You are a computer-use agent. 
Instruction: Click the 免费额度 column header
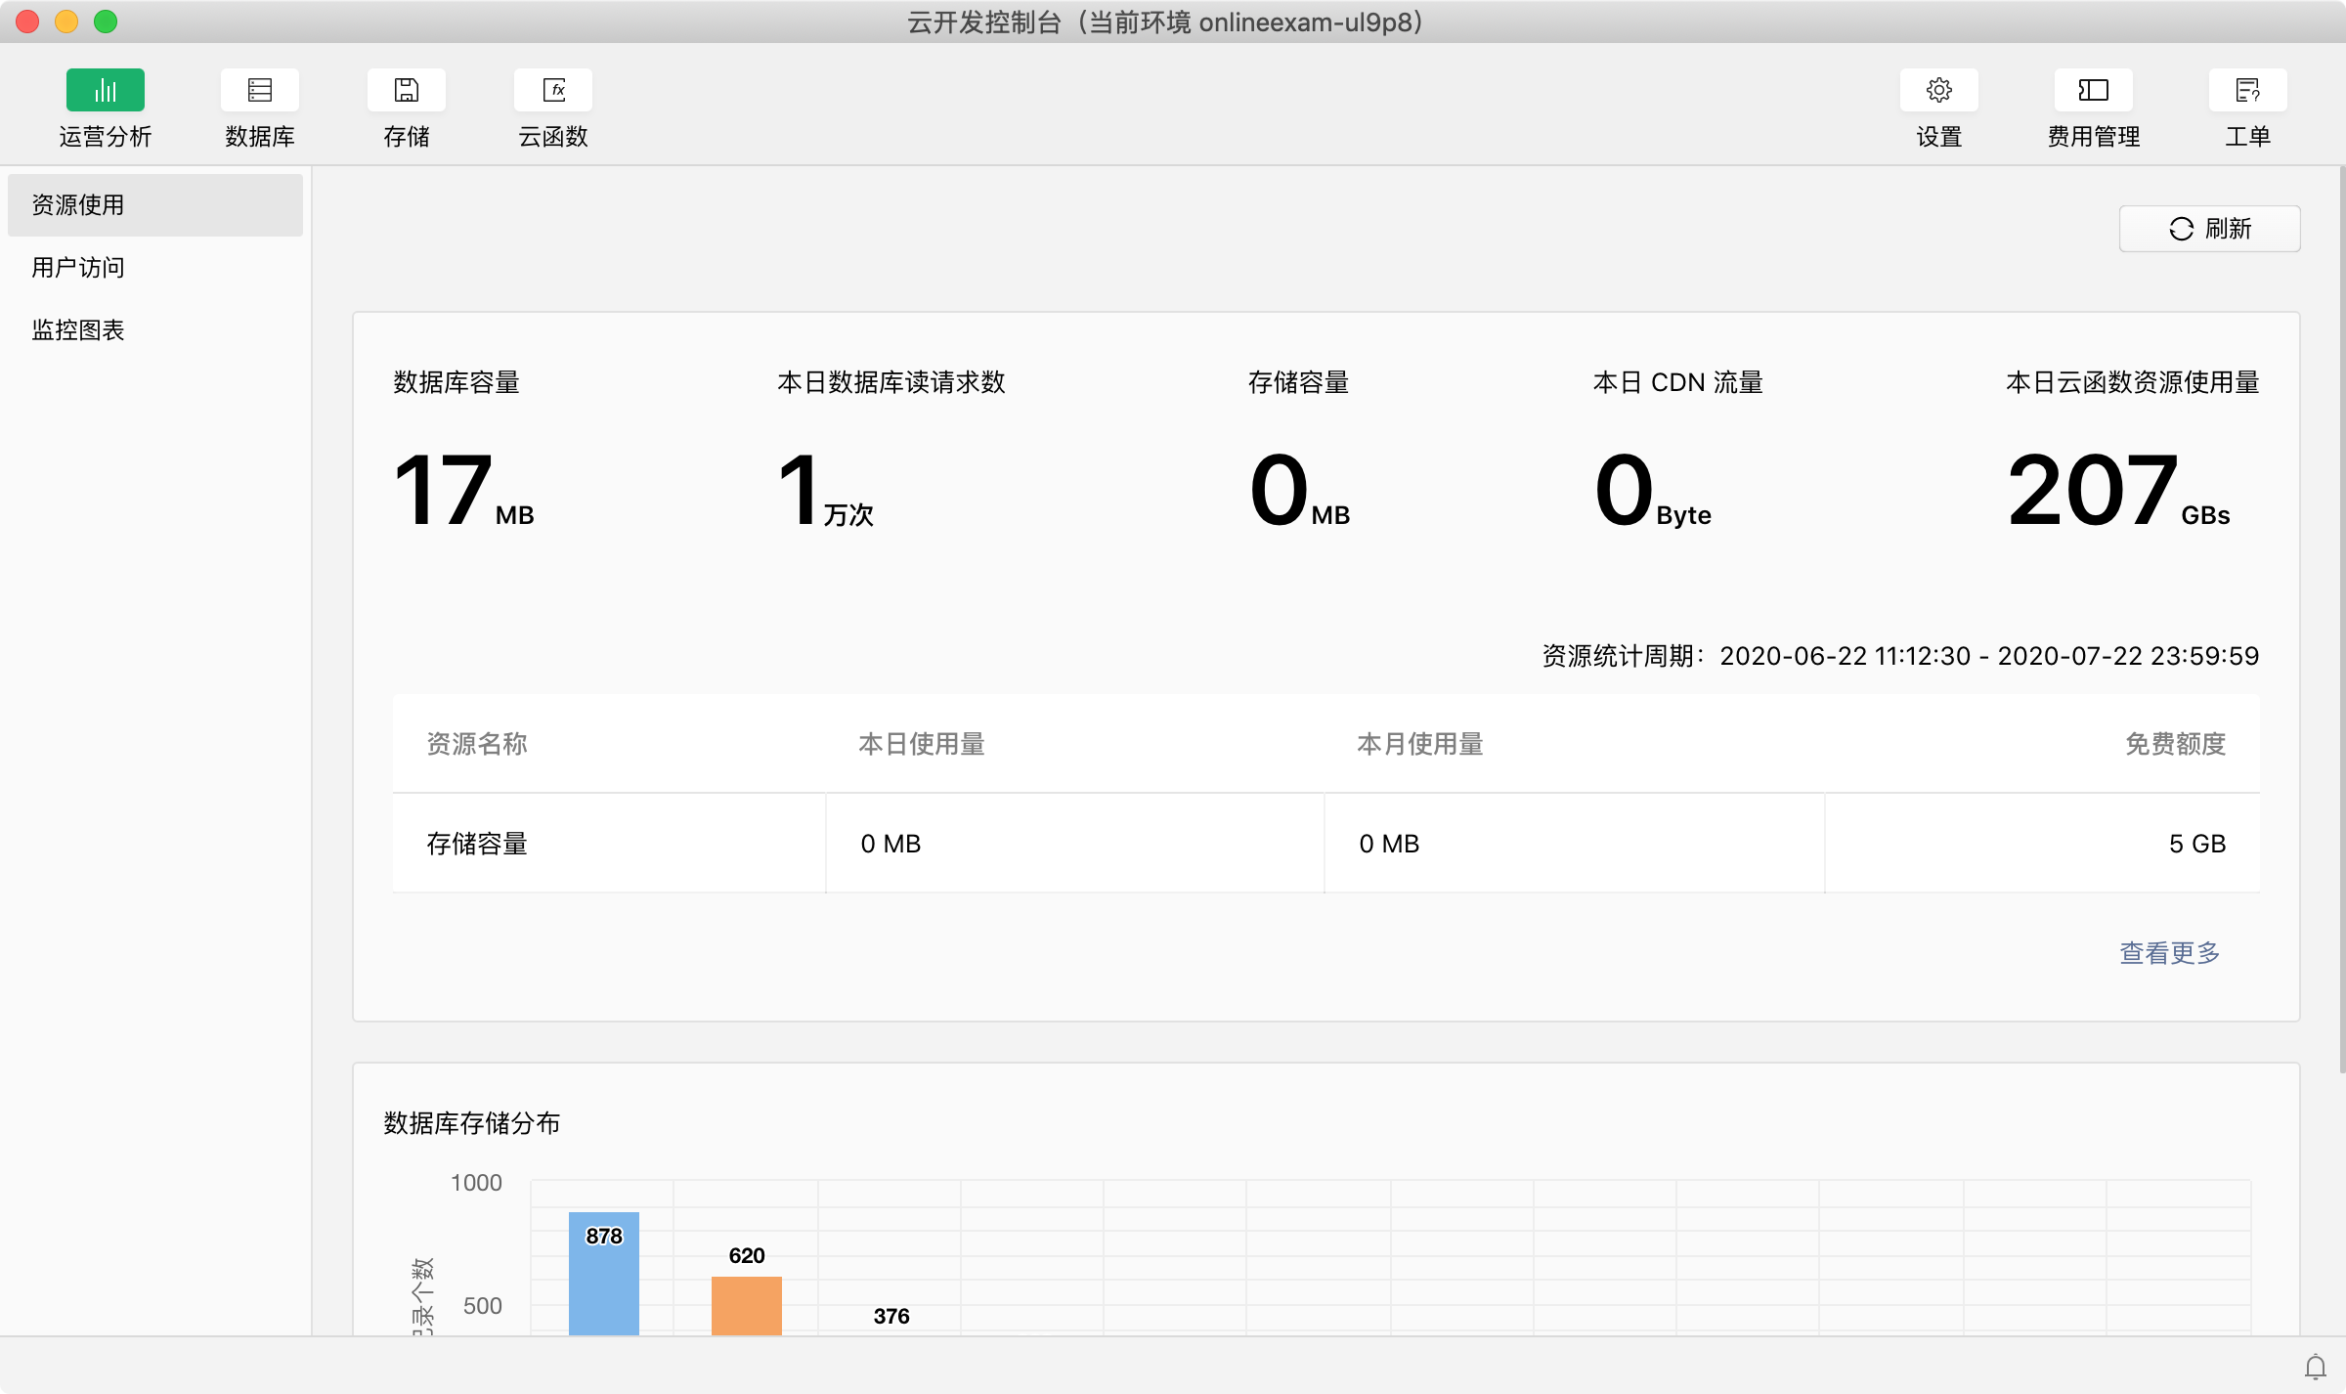(2175, 744)
